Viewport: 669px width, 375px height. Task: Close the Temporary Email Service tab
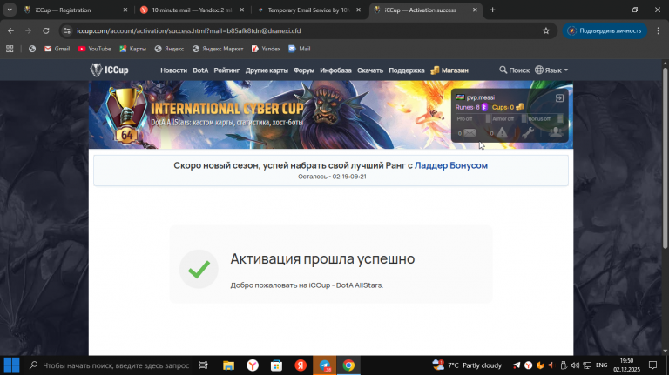[x=358, y=10]
